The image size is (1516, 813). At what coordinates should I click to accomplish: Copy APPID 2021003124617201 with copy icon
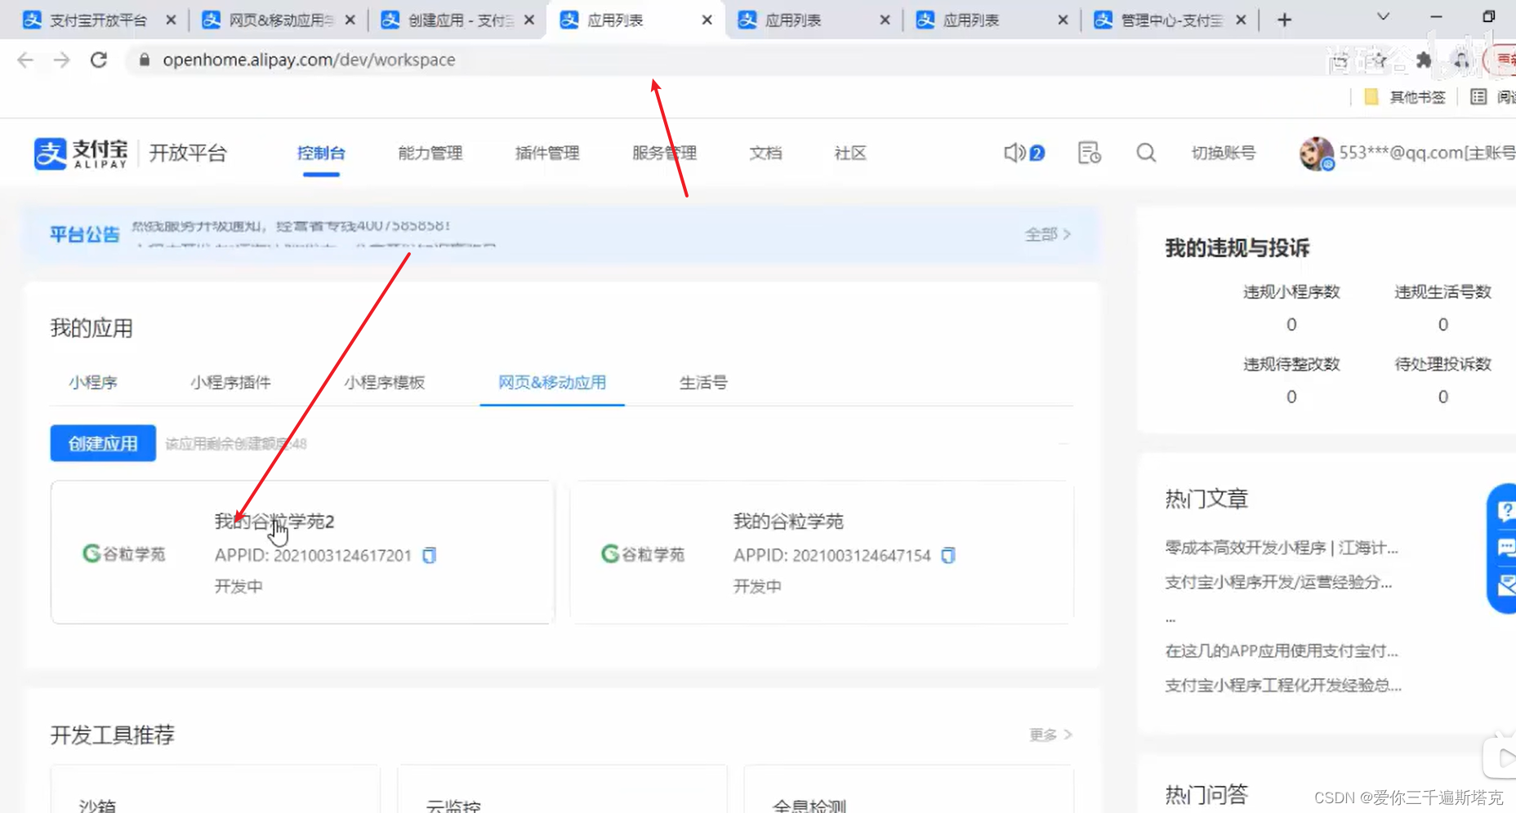point(430,555)
